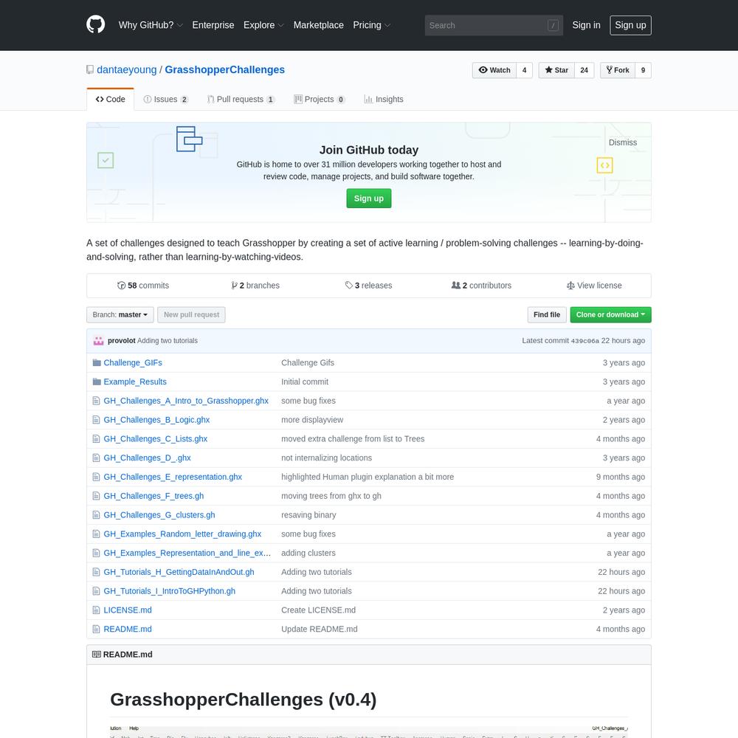The height and width of the screenshot is (738, 738).
Task: Click file icon beside GH_Challenges_G_clusters.gh
Action: click(96, 515)
